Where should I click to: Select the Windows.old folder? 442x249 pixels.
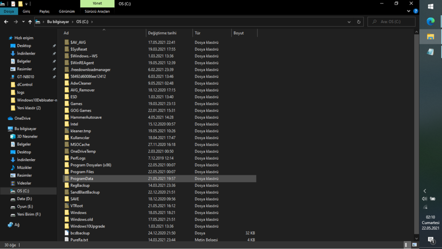point(82,220)
